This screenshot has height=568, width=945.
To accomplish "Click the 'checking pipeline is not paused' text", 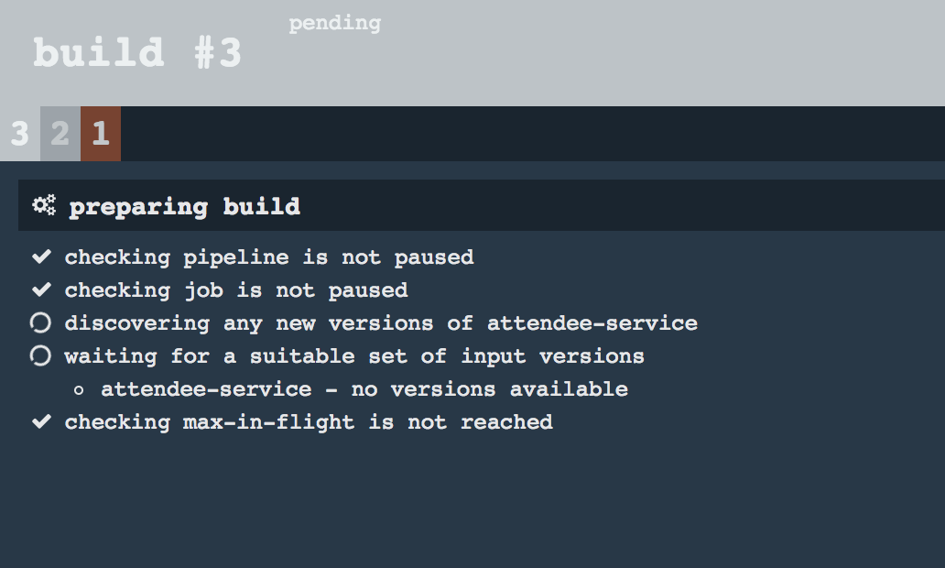I will coord(268,257).
